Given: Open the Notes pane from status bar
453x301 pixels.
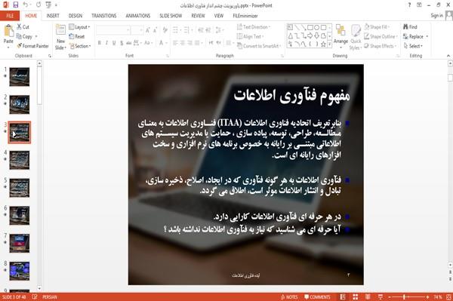Looking at the screenshot, I should (289, 297).
